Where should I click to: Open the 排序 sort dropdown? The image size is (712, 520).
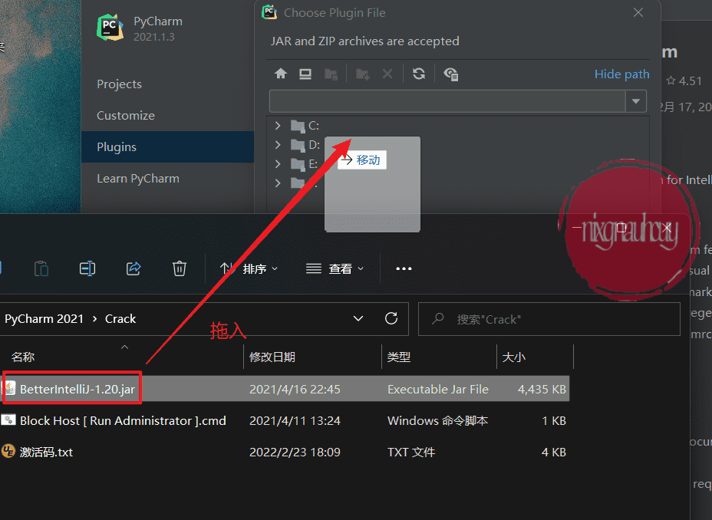pyautogui.click(x=249, y=268)
